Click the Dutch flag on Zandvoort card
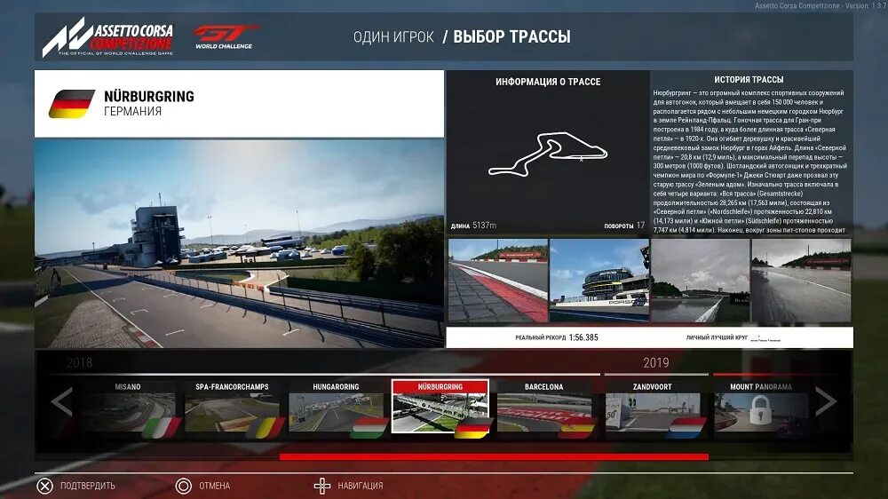 (687, 428)
